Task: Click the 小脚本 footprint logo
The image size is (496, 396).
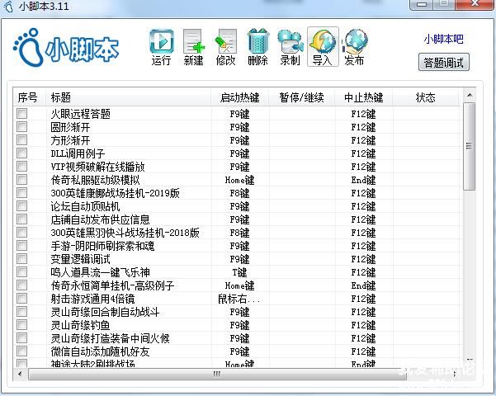Action: coord(66,48)
